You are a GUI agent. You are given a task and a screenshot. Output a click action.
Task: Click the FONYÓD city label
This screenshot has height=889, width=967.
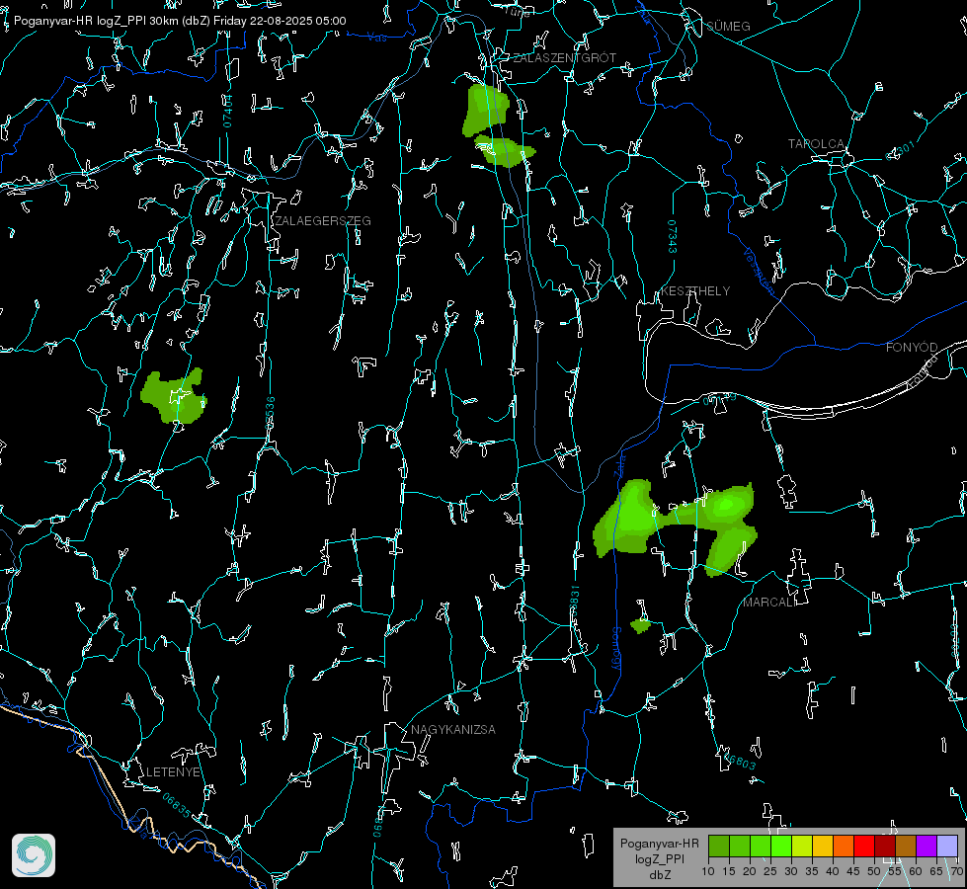[912, 348]
